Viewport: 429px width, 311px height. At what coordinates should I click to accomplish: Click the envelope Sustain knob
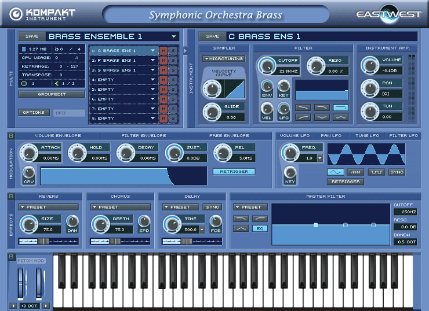coord(174,153)
